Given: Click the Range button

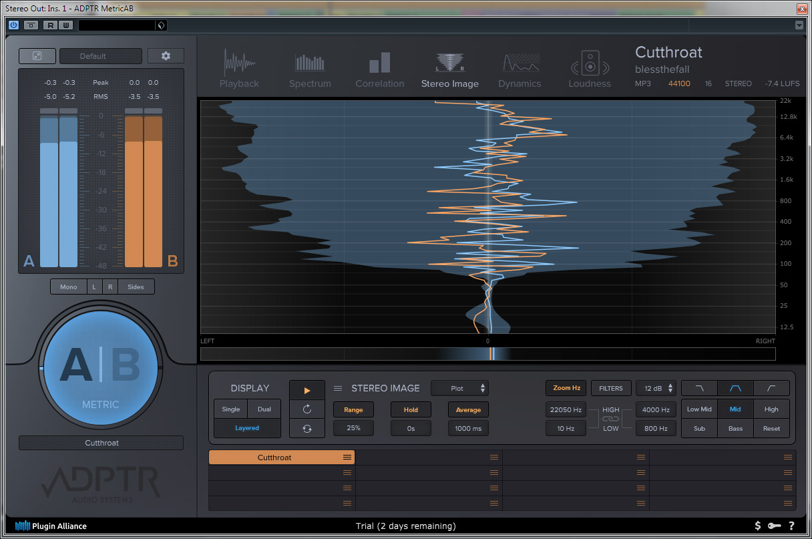Looking at the screenshot, I should [x=353, y=409].
